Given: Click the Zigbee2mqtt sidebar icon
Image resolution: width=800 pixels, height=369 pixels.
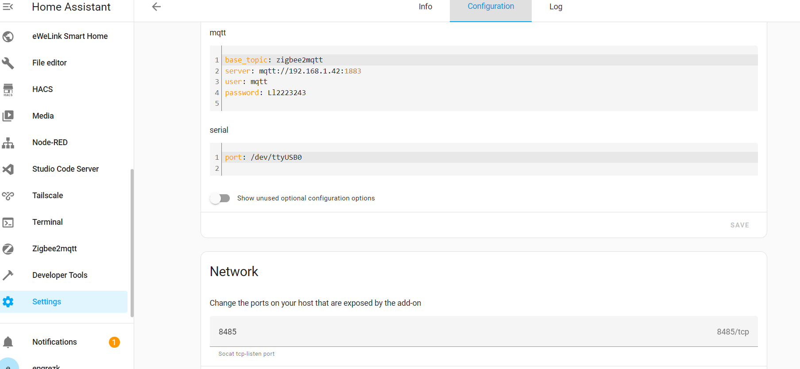Looking at the screenshot, I should [8, 249].
